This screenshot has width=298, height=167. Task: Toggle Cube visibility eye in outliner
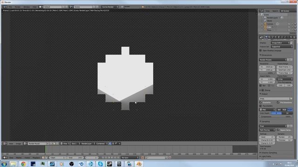(x=289, y=27)
